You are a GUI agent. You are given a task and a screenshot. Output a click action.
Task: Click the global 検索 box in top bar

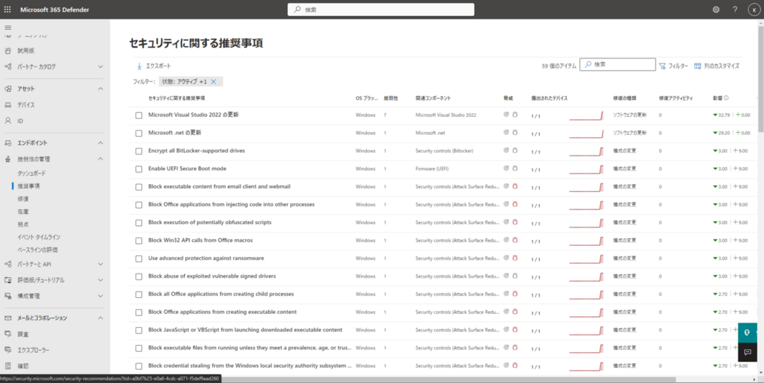pos(381,9)
